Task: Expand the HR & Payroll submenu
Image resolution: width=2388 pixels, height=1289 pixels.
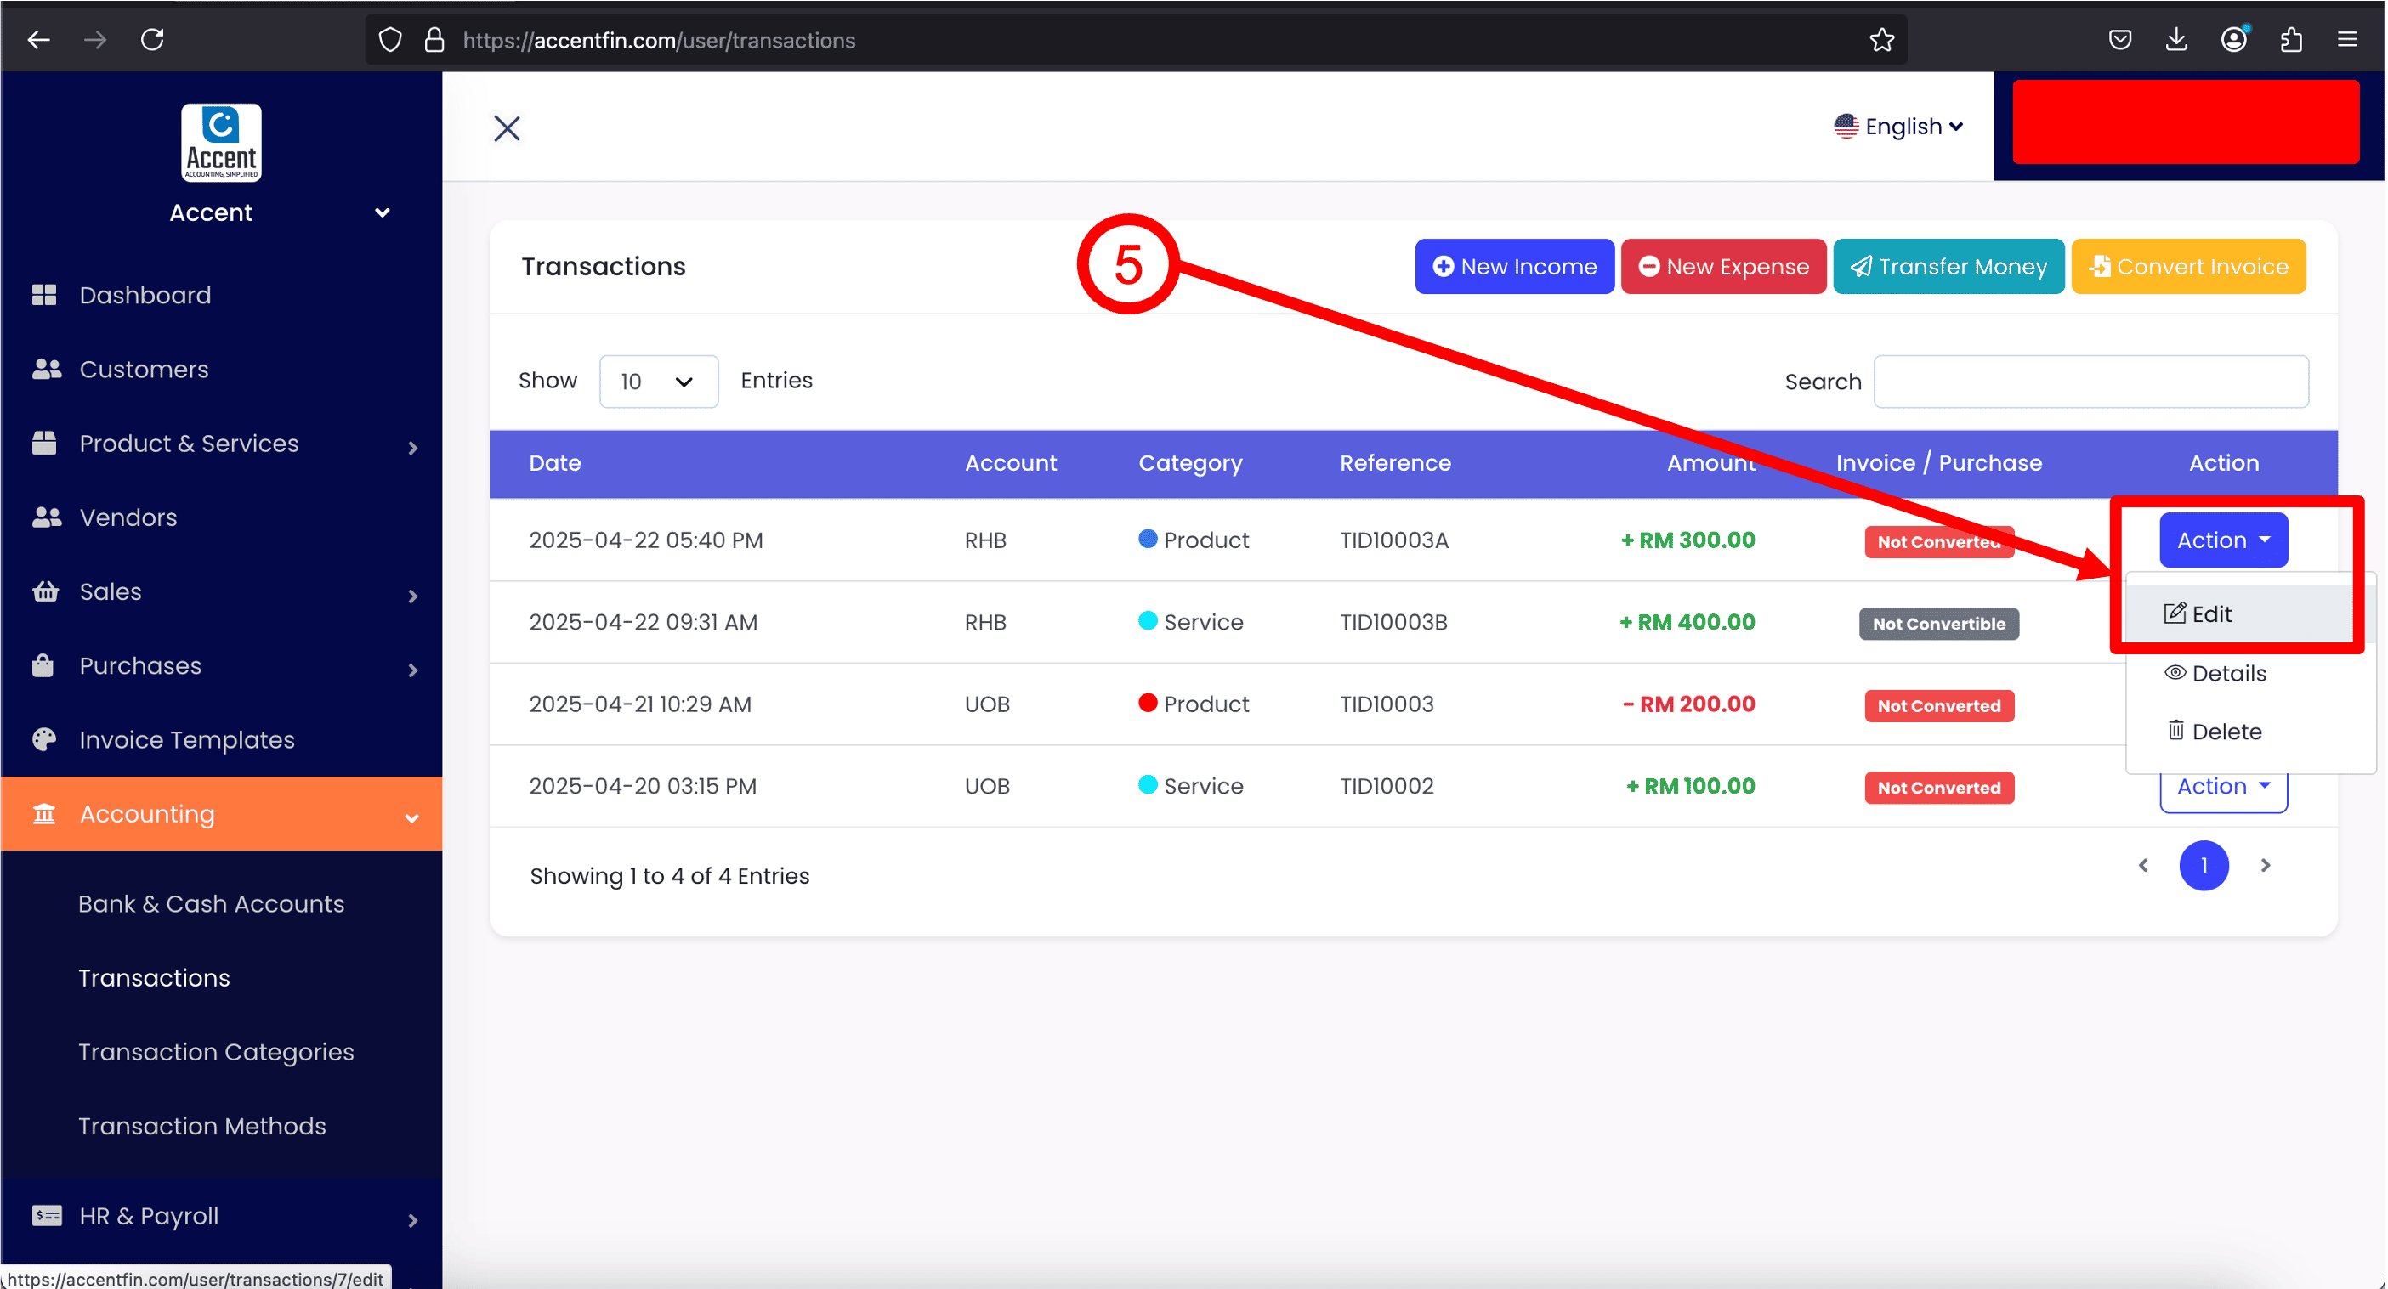Action: 412,1220
